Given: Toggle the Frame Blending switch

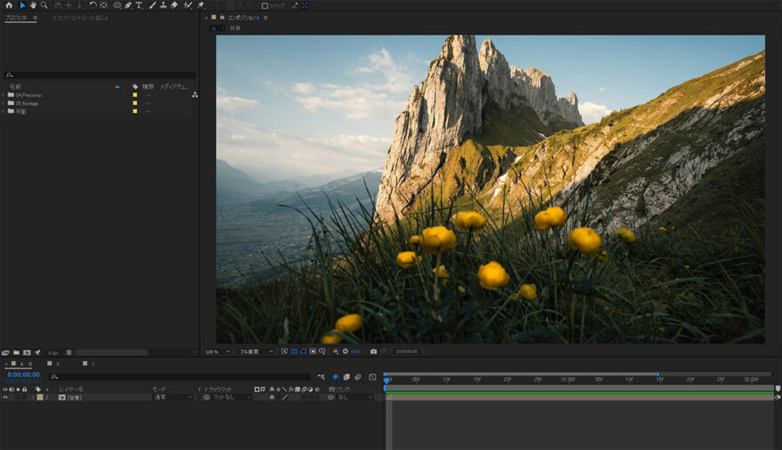Looking at the screenshot, I should (347, 376).
